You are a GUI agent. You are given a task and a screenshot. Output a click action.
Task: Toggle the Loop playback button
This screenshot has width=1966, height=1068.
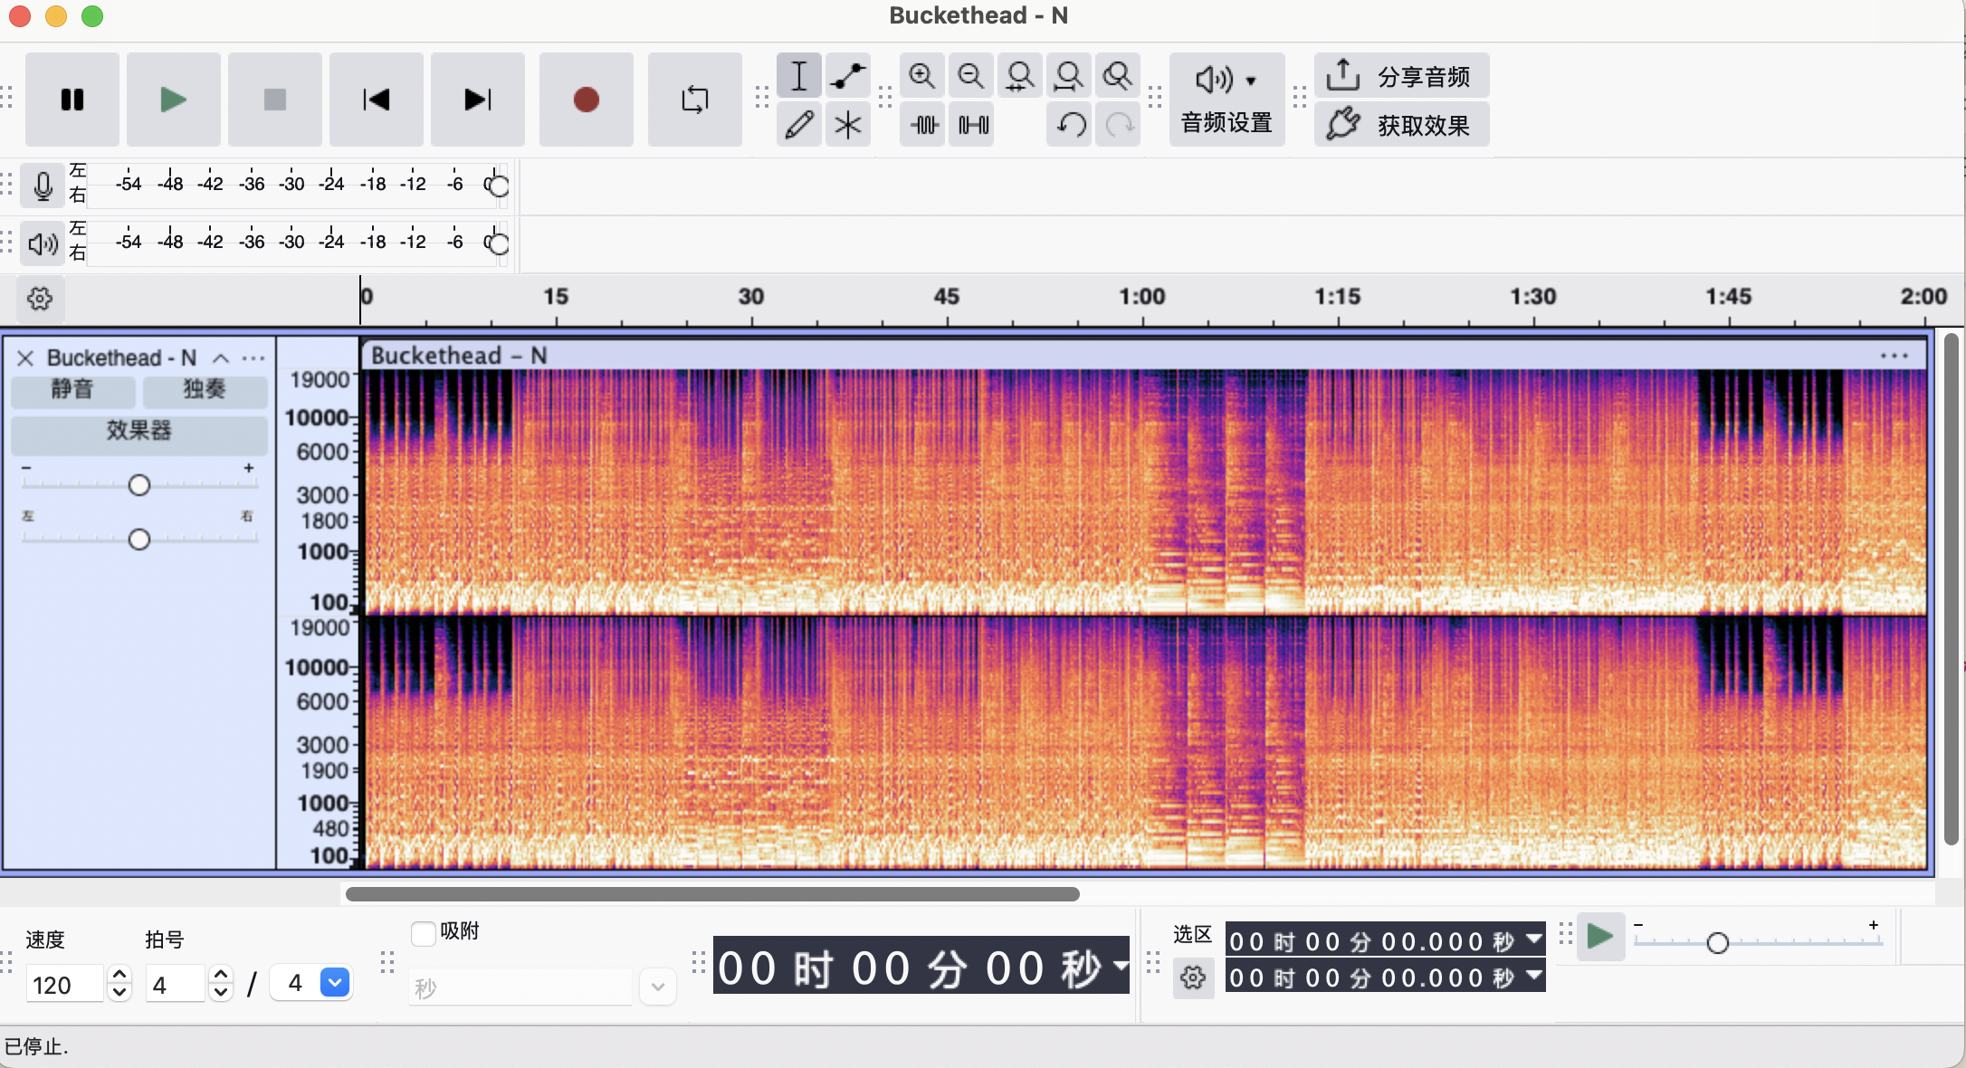coord(694,100)
